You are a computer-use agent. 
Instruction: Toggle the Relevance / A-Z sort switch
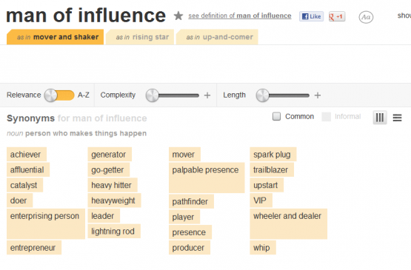point(59,95)
